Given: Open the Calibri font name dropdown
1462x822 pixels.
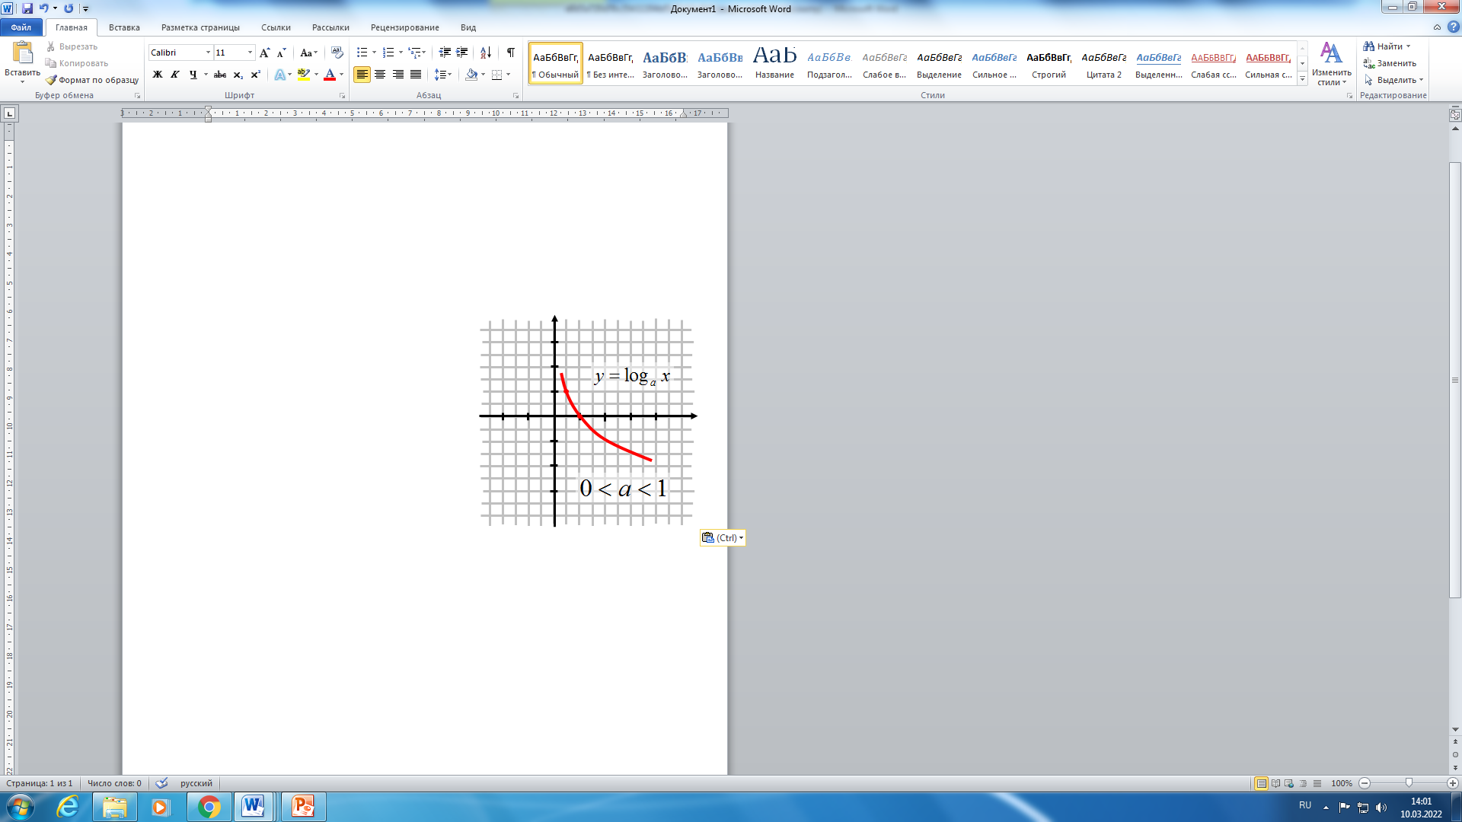Looking at the screenshot, I should [x=208, y=53].
